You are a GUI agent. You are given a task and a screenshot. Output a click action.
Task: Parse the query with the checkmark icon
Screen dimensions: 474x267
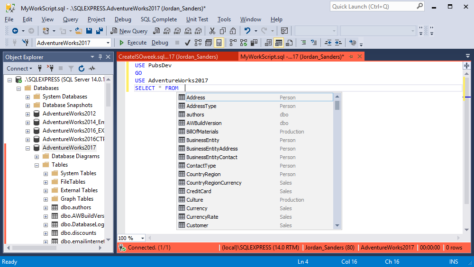point(187,43)
